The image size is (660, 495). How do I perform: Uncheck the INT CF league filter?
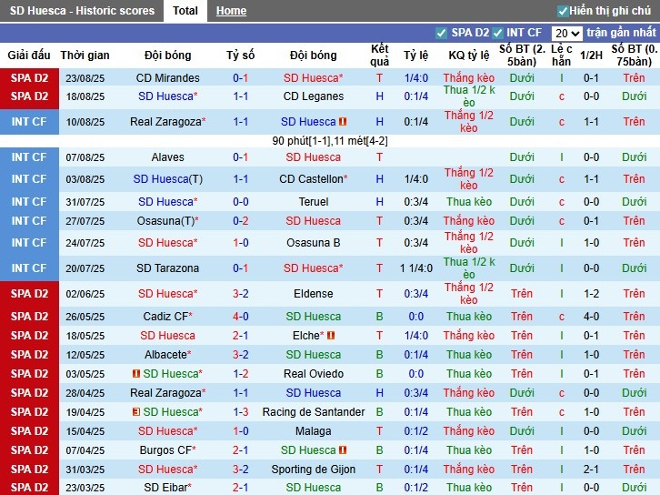coord(497,33)
